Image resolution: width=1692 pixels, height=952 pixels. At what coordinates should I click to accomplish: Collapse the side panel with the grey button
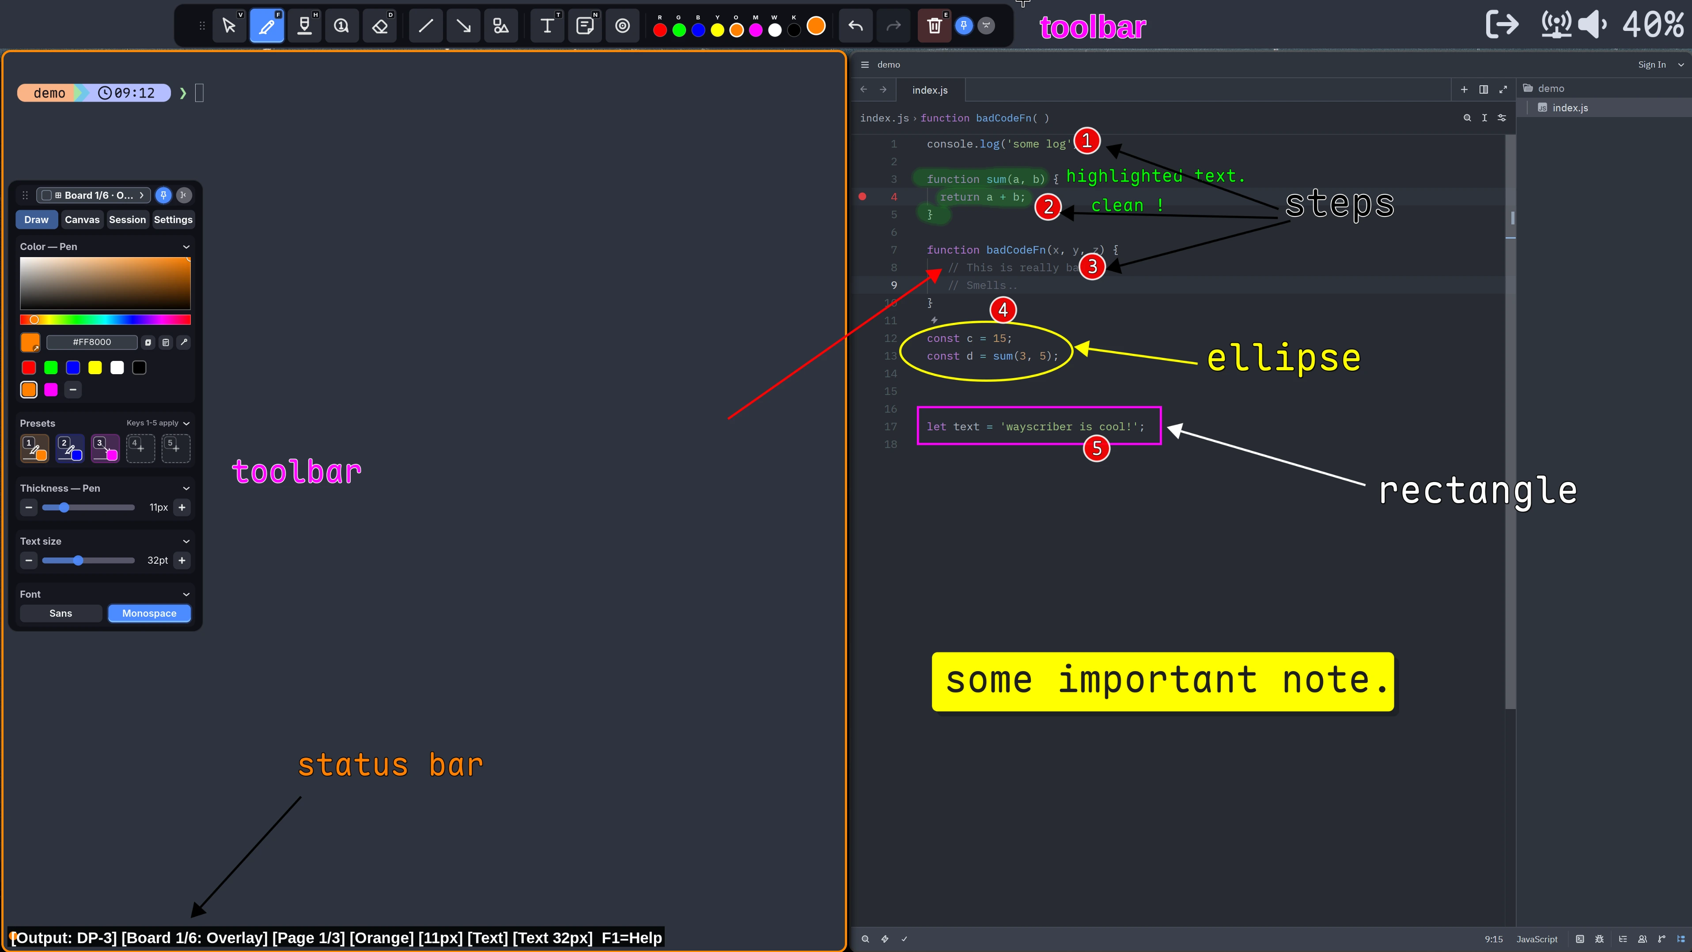coord(184,195)
